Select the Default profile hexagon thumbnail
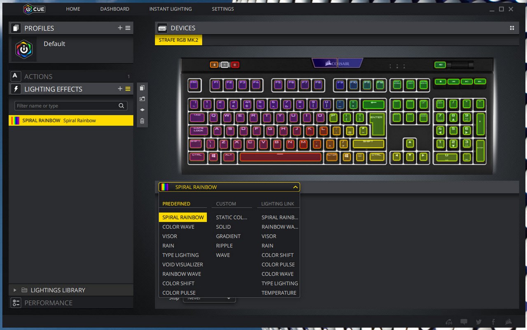 [24, 50]
